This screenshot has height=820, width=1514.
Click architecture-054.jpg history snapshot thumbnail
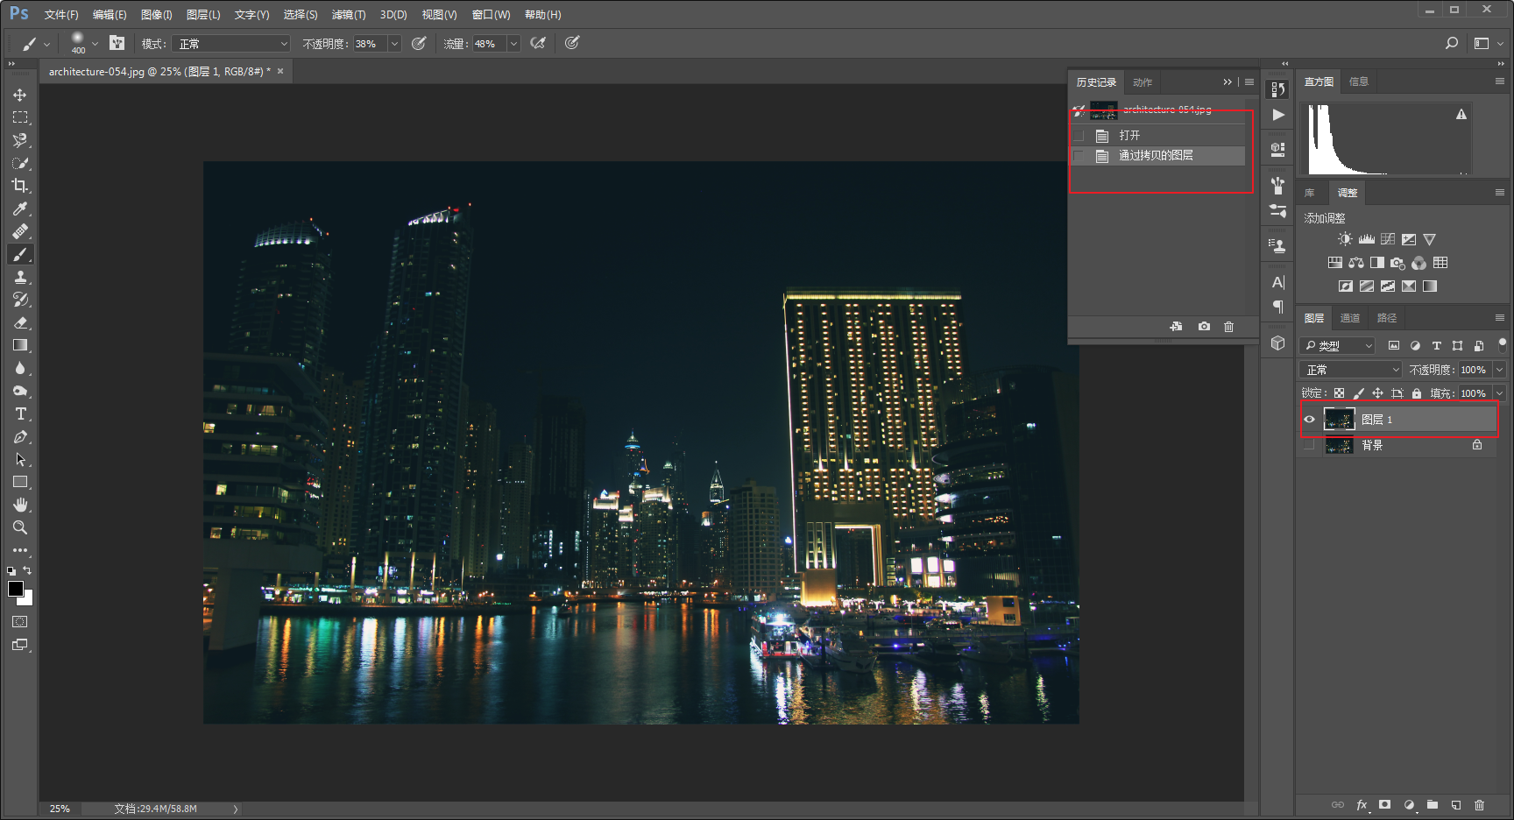(x=1103, y=110)
